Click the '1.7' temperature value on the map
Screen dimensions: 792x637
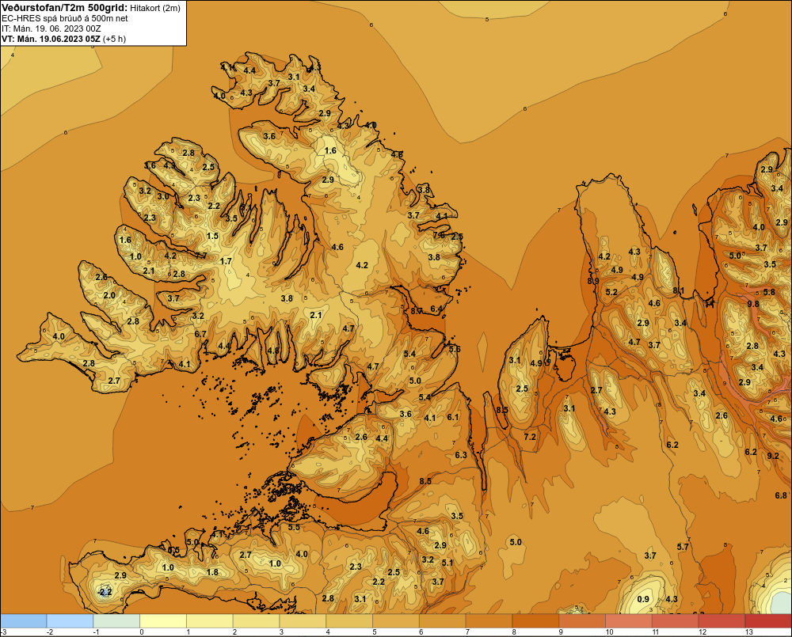[226, 261]
